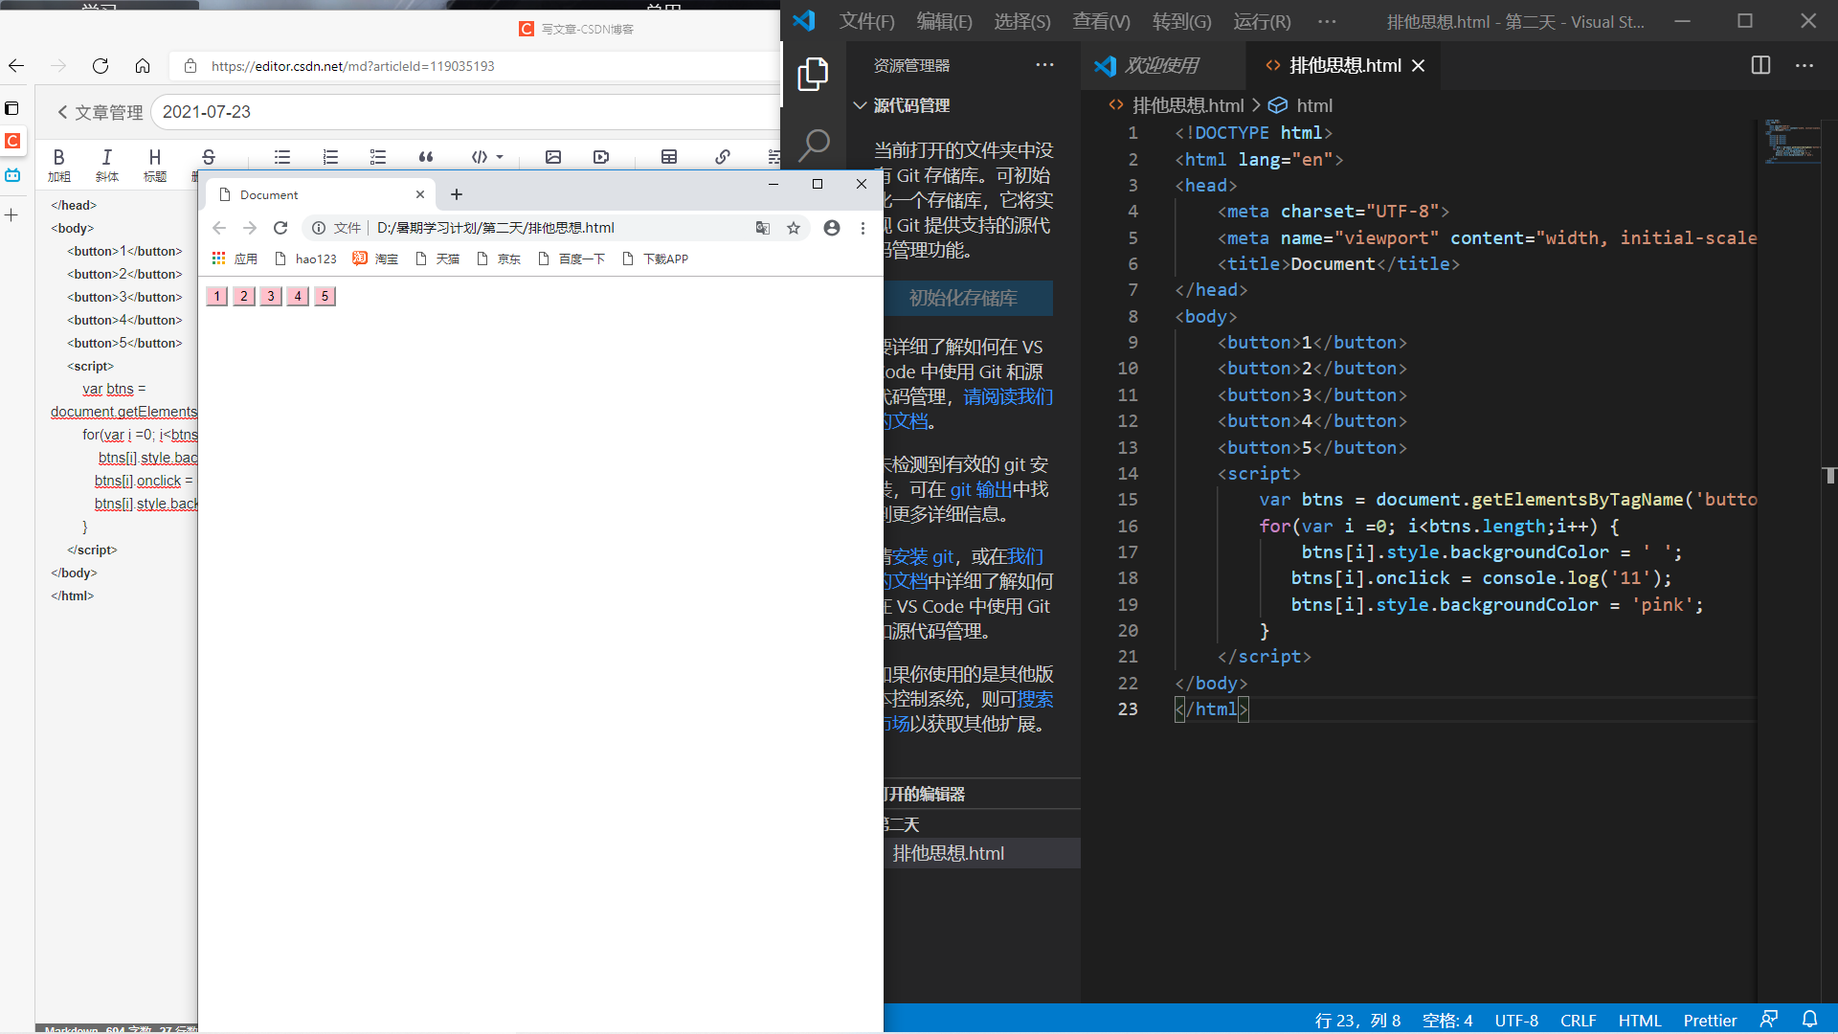Select 排他思想.html in open editors list

(982, 853)
